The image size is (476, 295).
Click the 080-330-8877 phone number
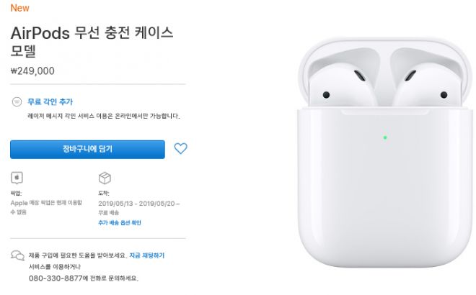56,278
